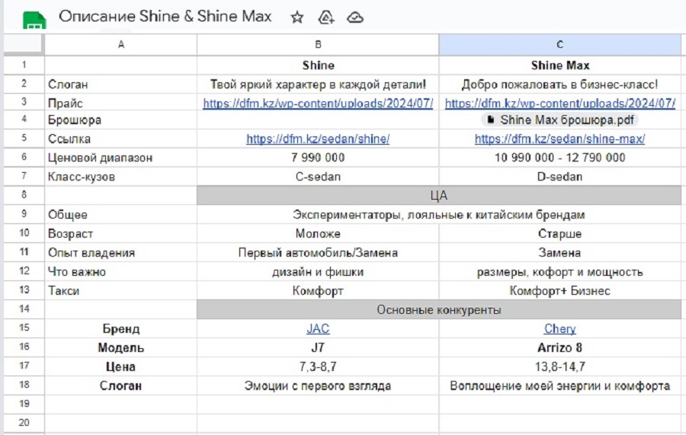Open the Shine price link in column B
Image resolution: width=686 pixels, height=435 pixels.
coord(318,103)
